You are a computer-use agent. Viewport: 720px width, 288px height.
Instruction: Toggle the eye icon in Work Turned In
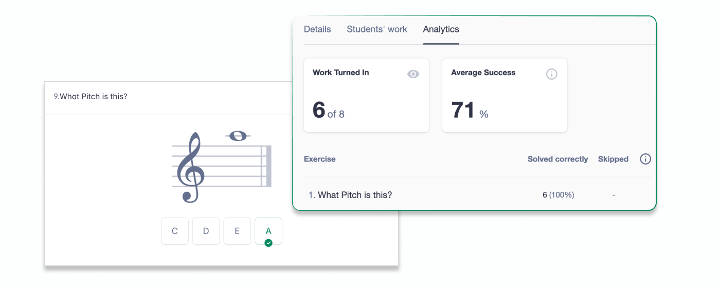click(x=413, y=74)
